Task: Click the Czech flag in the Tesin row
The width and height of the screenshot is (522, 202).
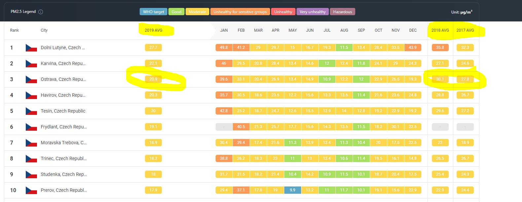Action: click(x=31, y=111)
